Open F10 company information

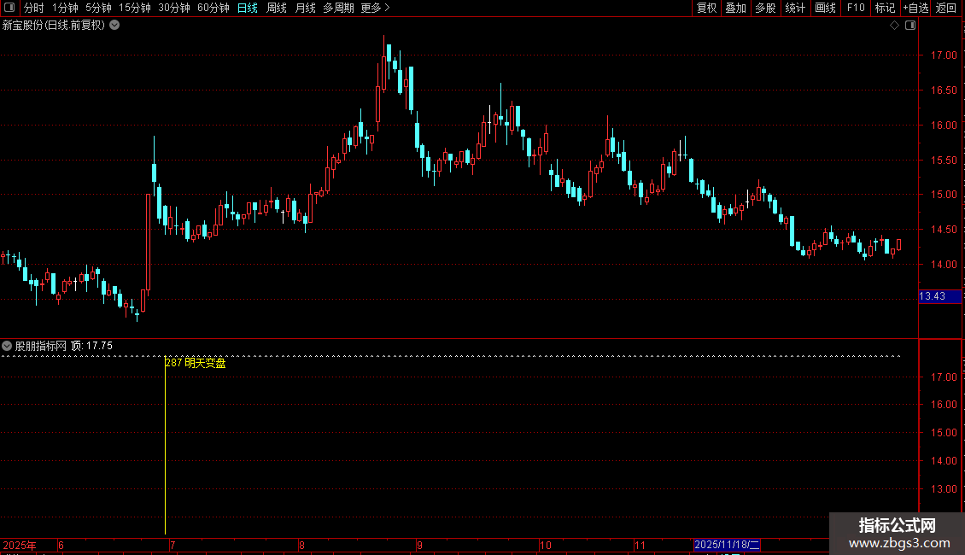(x=856, y=8)
